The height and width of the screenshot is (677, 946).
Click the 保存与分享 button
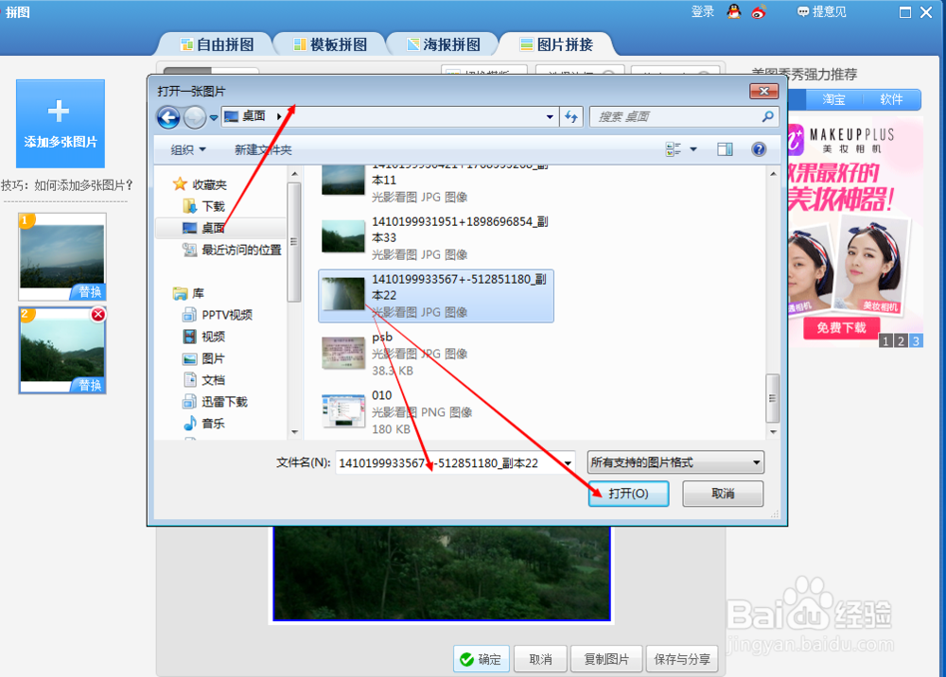click(682, 659)
